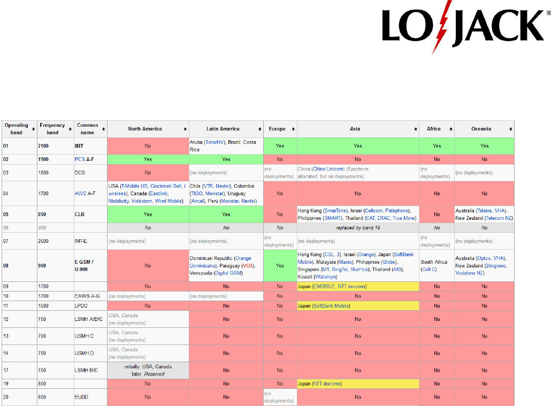Open the StarHub link
Viewport: 551px width, 406px height.
pos(359,269)
